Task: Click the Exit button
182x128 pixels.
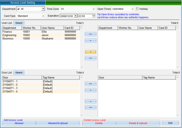Action: 170,123
